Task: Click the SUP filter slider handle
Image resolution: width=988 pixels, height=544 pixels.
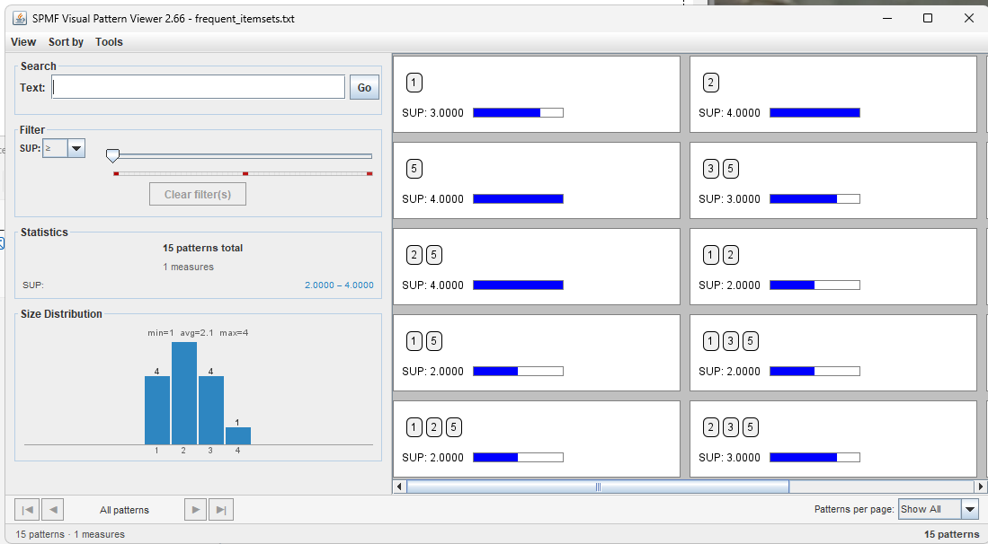Action: [x=112, y=155]
